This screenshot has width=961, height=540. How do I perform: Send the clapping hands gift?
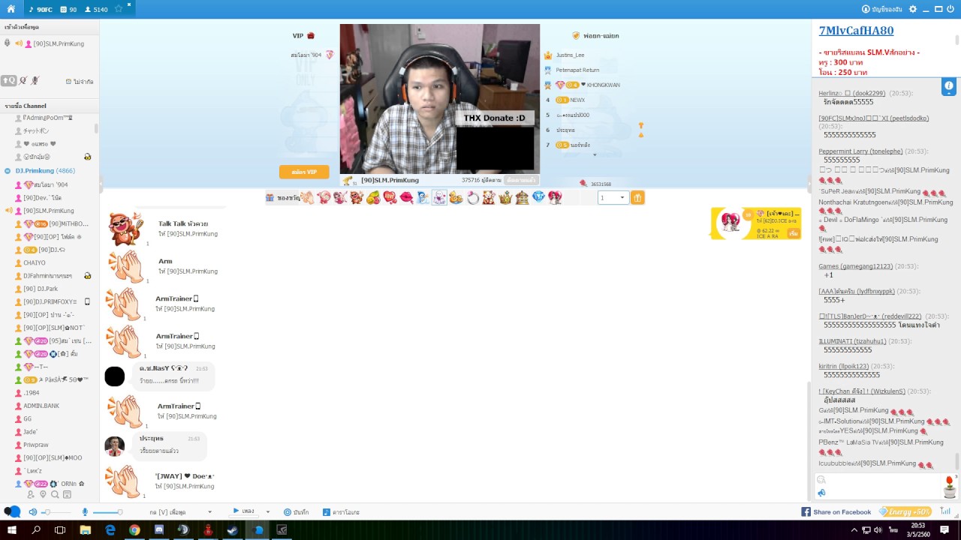point(306,197)
